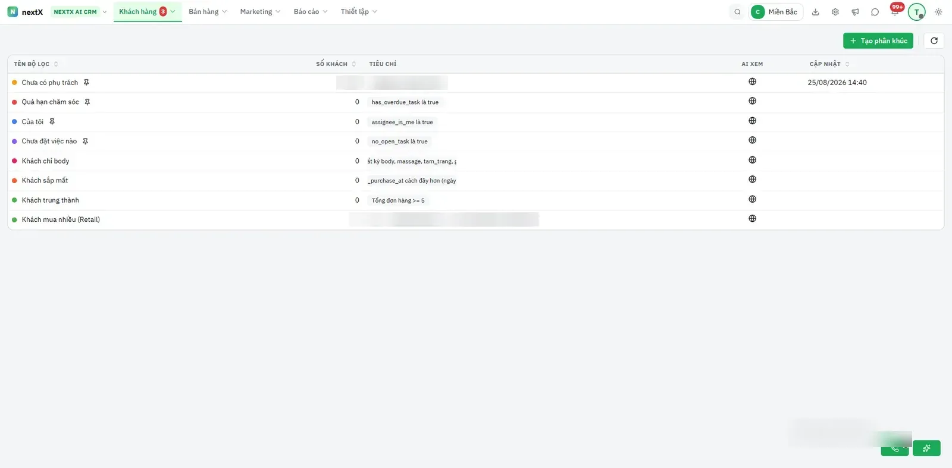This screenshot has height=468, width=952.
Task: Click the Tổng đơn hàng >= 5 criterion
Action: tap(398, 200)
